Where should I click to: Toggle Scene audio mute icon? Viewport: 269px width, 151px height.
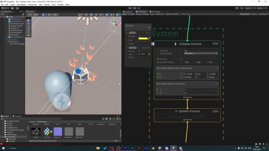(x=96, y=15)
